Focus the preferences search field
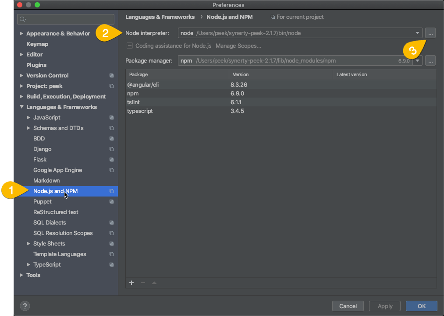The height and width of the screenshot is (316, 444). point(66,19)
